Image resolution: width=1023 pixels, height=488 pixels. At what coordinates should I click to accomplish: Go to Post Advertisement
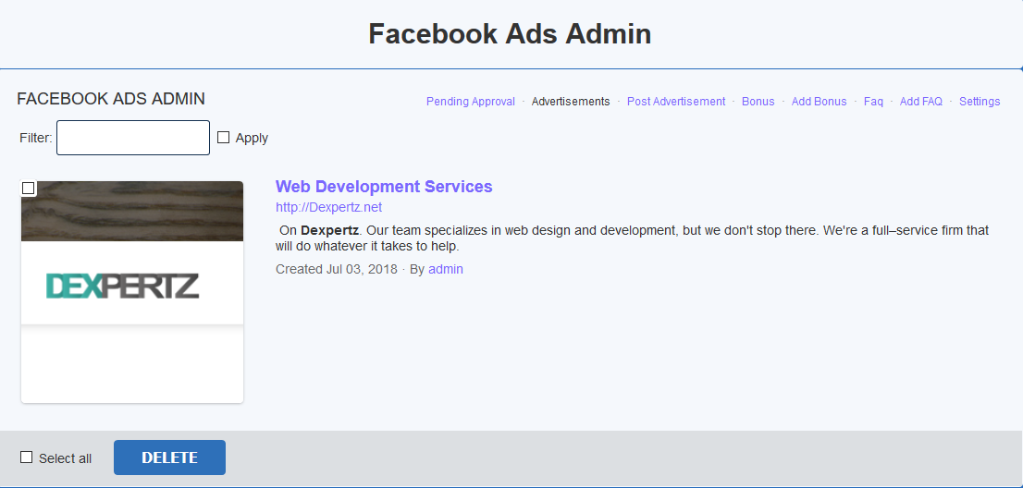click(x=676, y=102)
